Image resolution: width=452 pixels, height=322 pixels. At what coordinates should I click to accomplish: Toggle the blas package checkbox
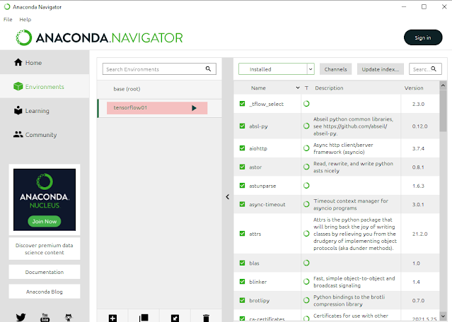coord(242,263)
